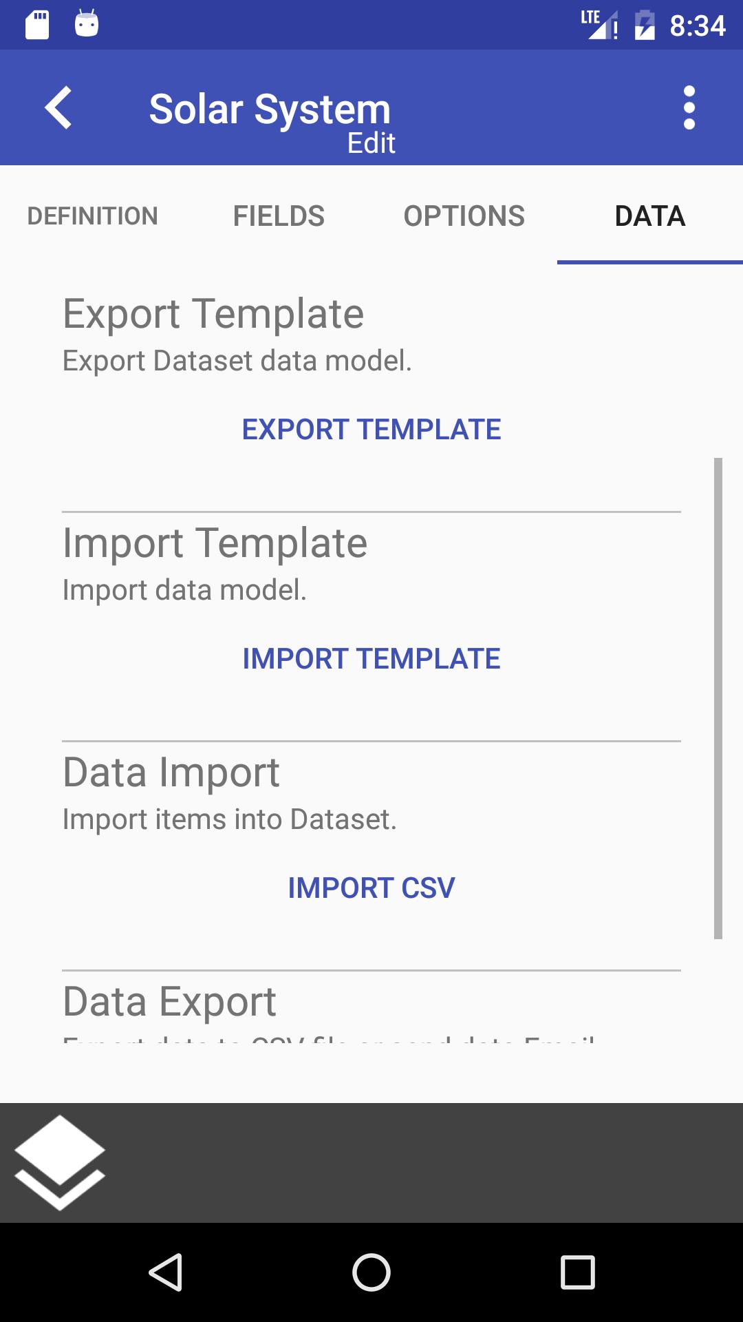Open recent apps with square button
The image size is (743, 1322).
click(x=577, y=1272)
